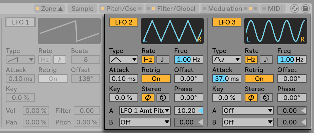This screenshot has width=314, height=133.
Task: Click the LFO 2 triangle waveform display
Action: point(172,31)
